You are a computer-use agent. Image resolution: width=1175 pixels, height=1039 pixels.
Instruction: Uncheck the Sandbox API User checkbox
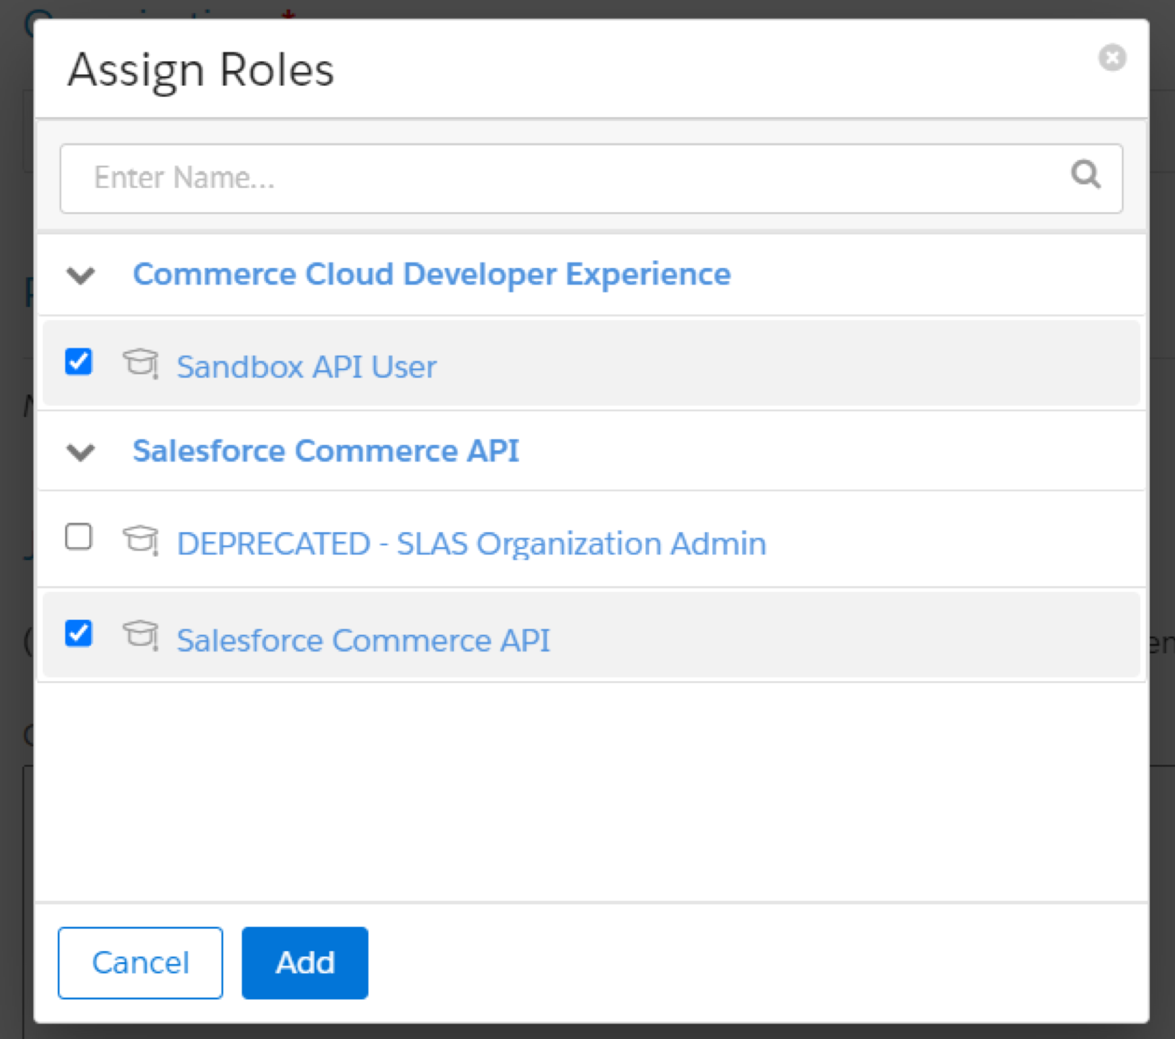[x=79, y=361]
